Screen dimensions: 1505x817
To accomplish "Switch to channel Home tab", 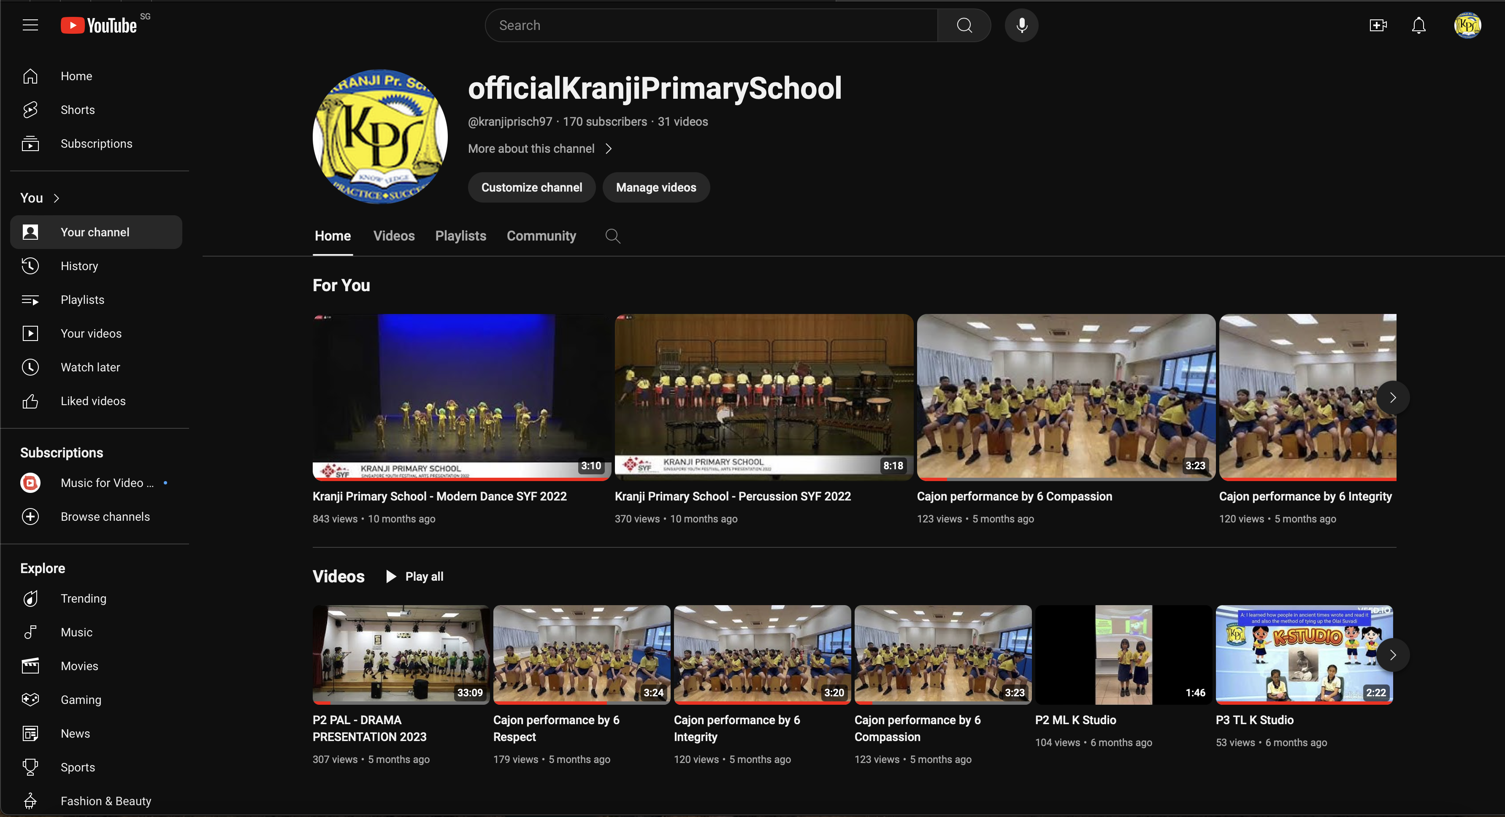I will pos(333,236).
